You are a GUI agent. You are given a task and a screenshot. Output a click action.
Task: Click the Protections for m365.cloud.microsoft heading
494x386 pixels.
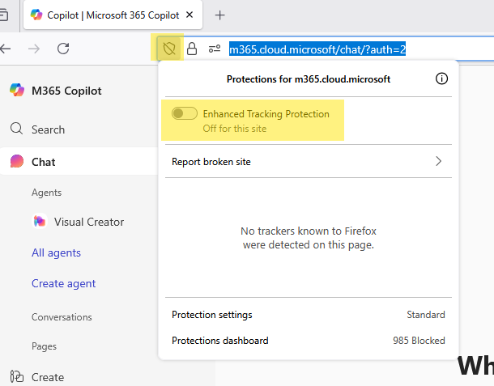coord(309,79)
